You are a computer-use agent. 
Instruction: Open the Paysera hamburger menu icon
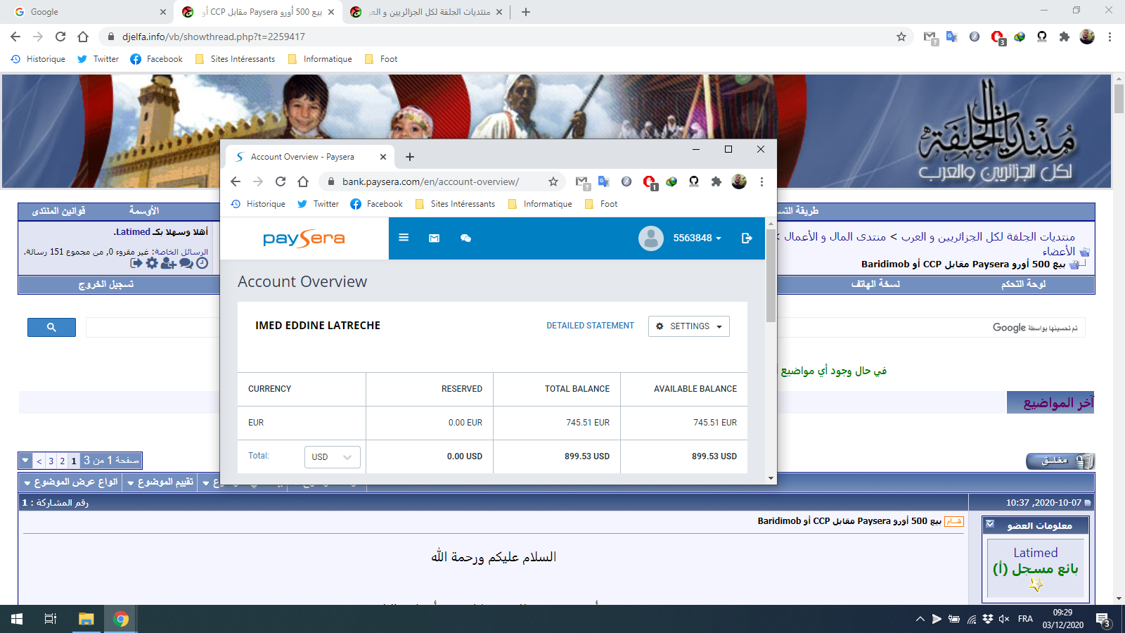tap(404, 238)
